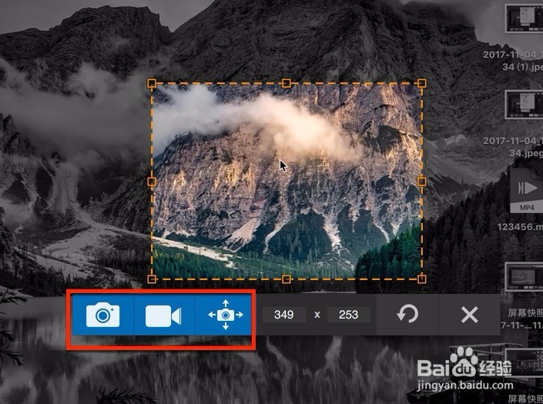
Task: Grab the left-middle selection handle
Action: coord(152,182)
